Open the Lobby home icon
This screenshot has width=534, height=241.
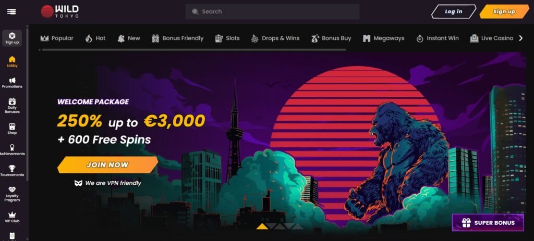pyautogui.click(x=12, y=59)
